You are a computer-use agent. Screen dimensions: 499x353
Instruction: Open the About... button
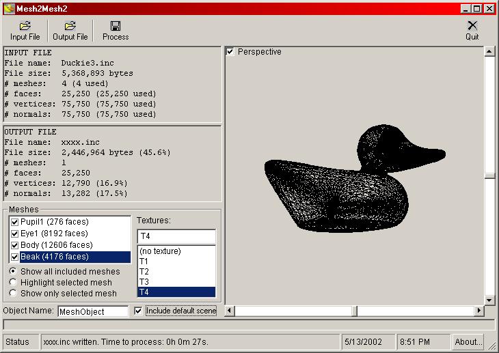pyautogui.click(x=468, y=341)
